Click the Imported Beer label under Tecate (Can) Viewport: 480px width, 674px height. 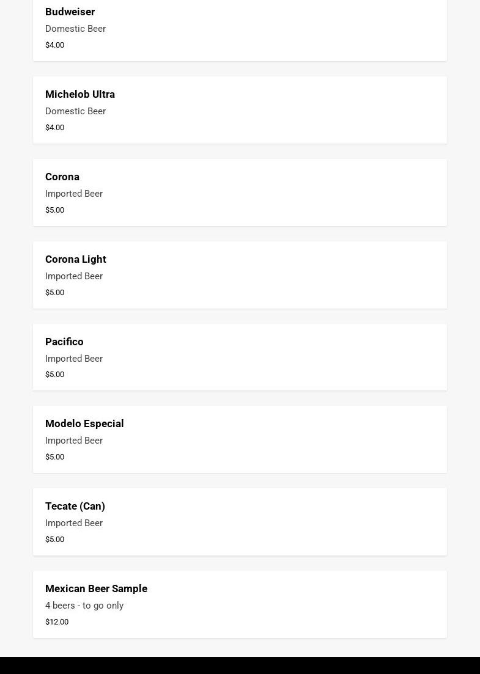pyautogui.click(x=74, y=523)
